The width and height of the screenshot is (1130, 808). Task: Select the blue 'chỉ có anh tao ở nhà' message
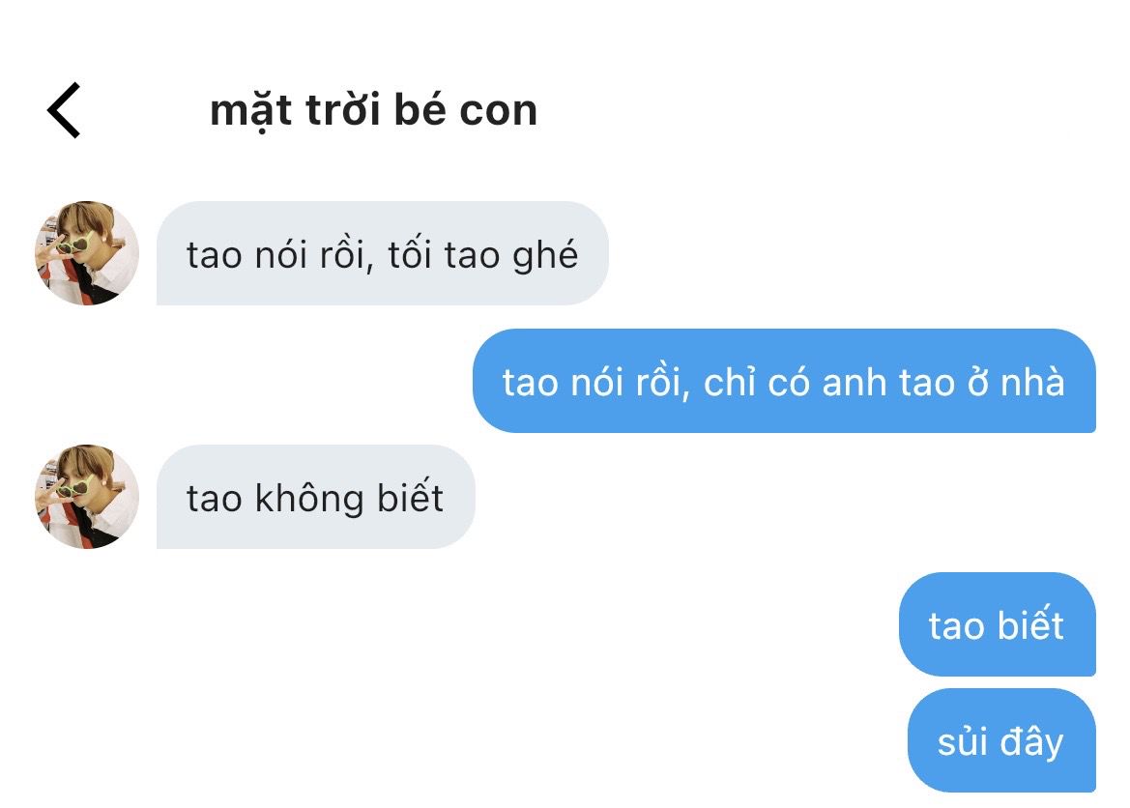tap(784, 381)
